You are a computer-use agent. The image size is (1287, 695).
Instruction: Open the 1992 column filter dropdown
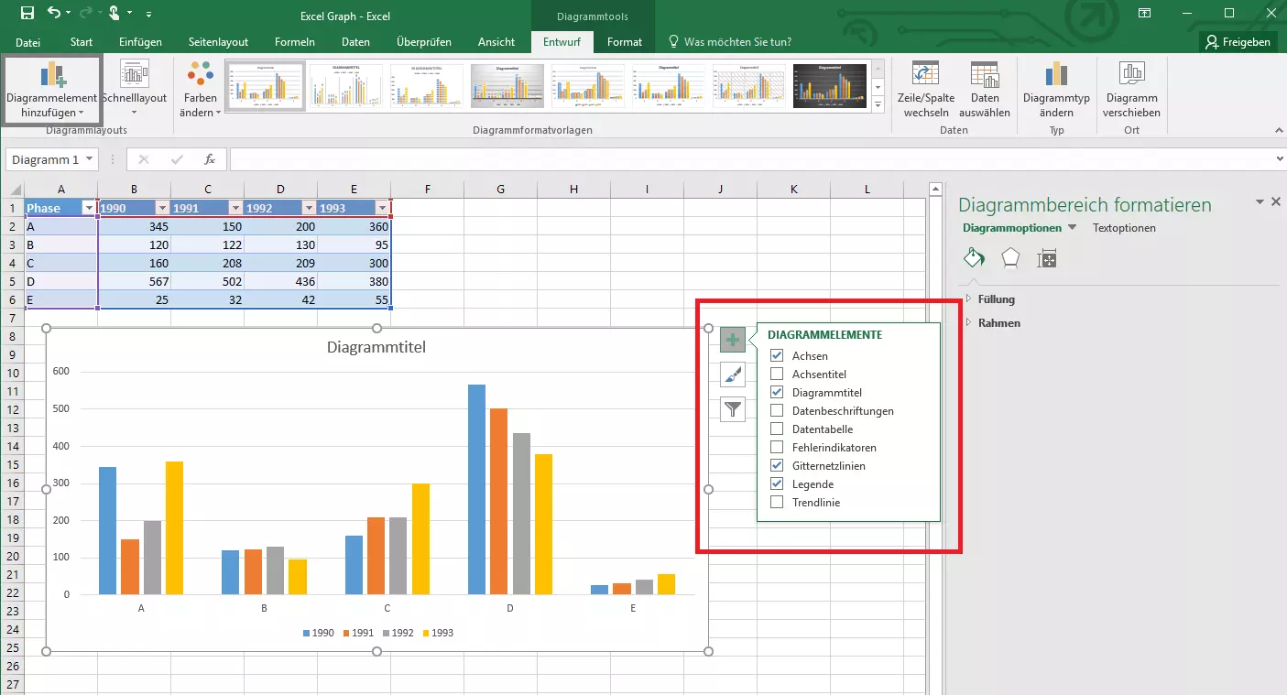(x=309, y=208)
